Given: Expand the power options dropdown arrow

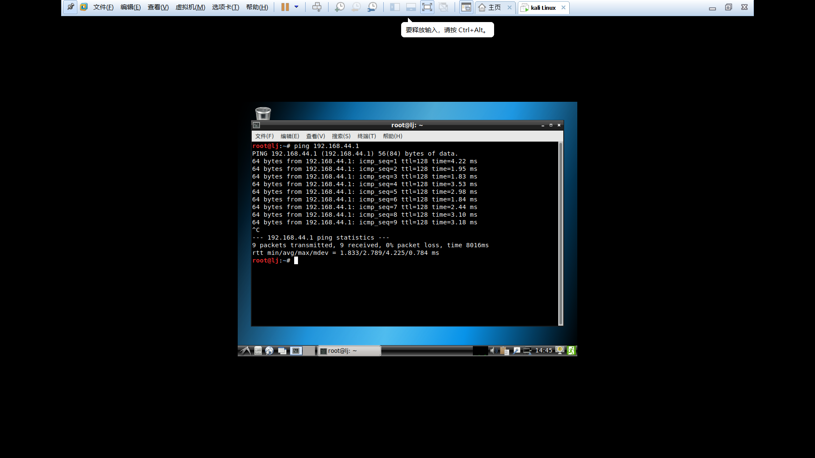Looking at the screenshot, I should [296, 7].
